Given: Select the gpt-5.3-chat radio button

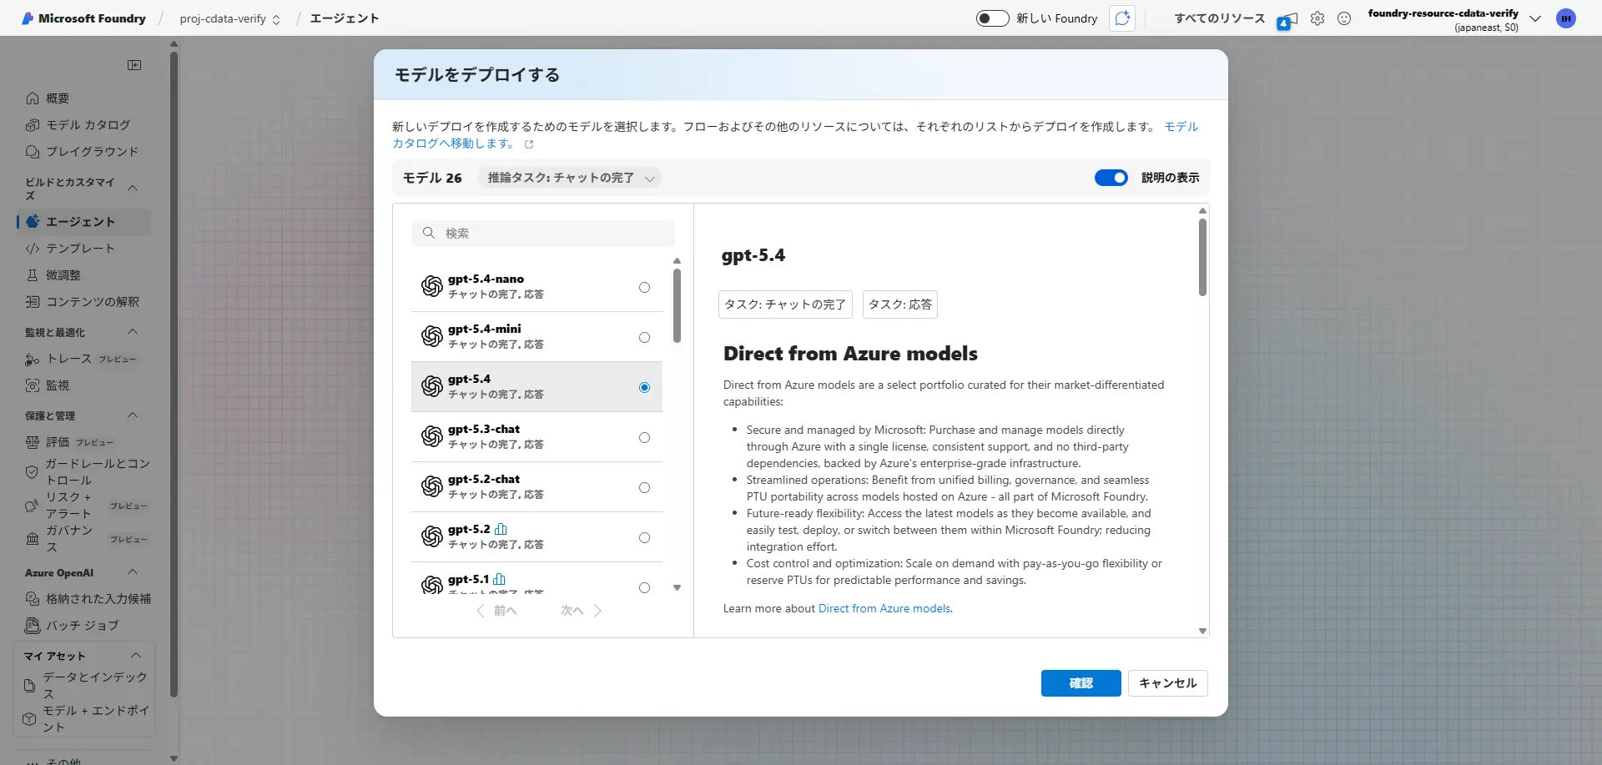Looking at the screenshot, I should (644, 437).
